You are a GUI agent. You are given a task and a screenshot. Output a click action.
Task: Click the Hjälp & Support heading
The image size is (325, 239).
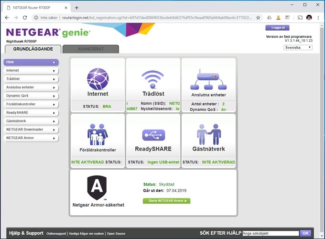(26, 233)
